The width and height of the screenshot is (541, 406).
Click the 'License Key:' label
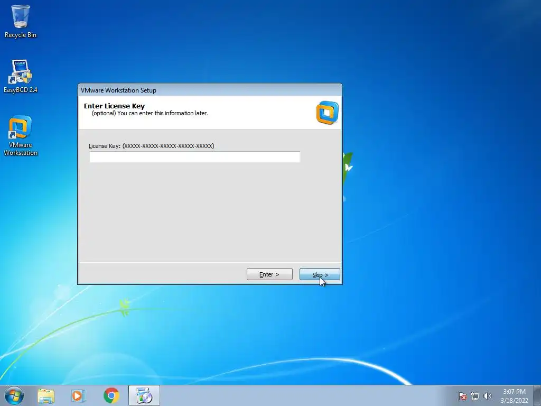[x=105, y=146]
